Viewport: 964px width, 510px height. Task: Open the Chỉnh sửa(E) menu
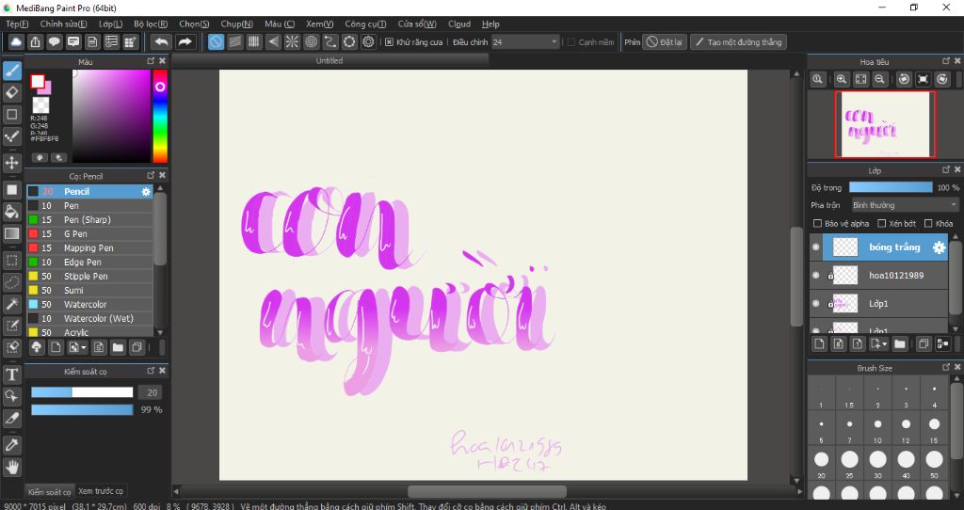point(63,24)
